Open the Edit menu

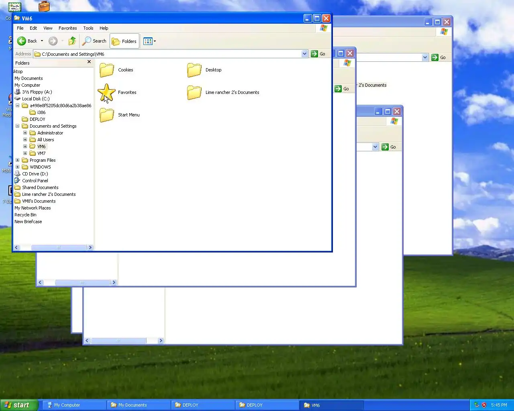(x=33, y=28)
